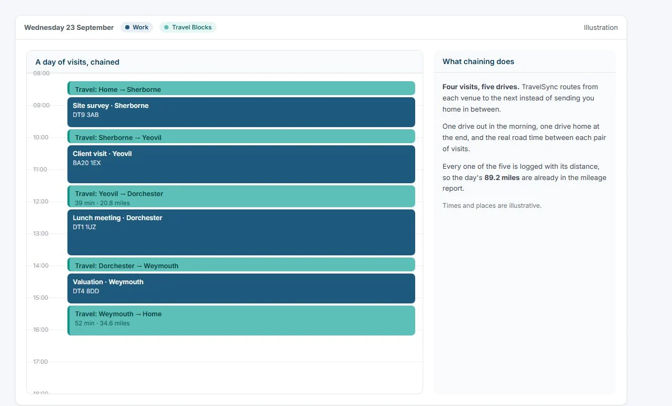The width and height of the screenshot is (672, 406).
Task: Click '39 min · 20.8 miles' detail
Action: click(x=102, y=203)
